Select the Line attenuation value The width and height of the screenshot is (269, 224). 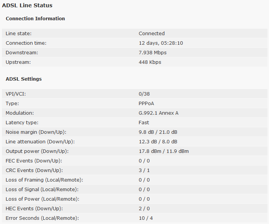pyautogui.click(x=158, y=141)
